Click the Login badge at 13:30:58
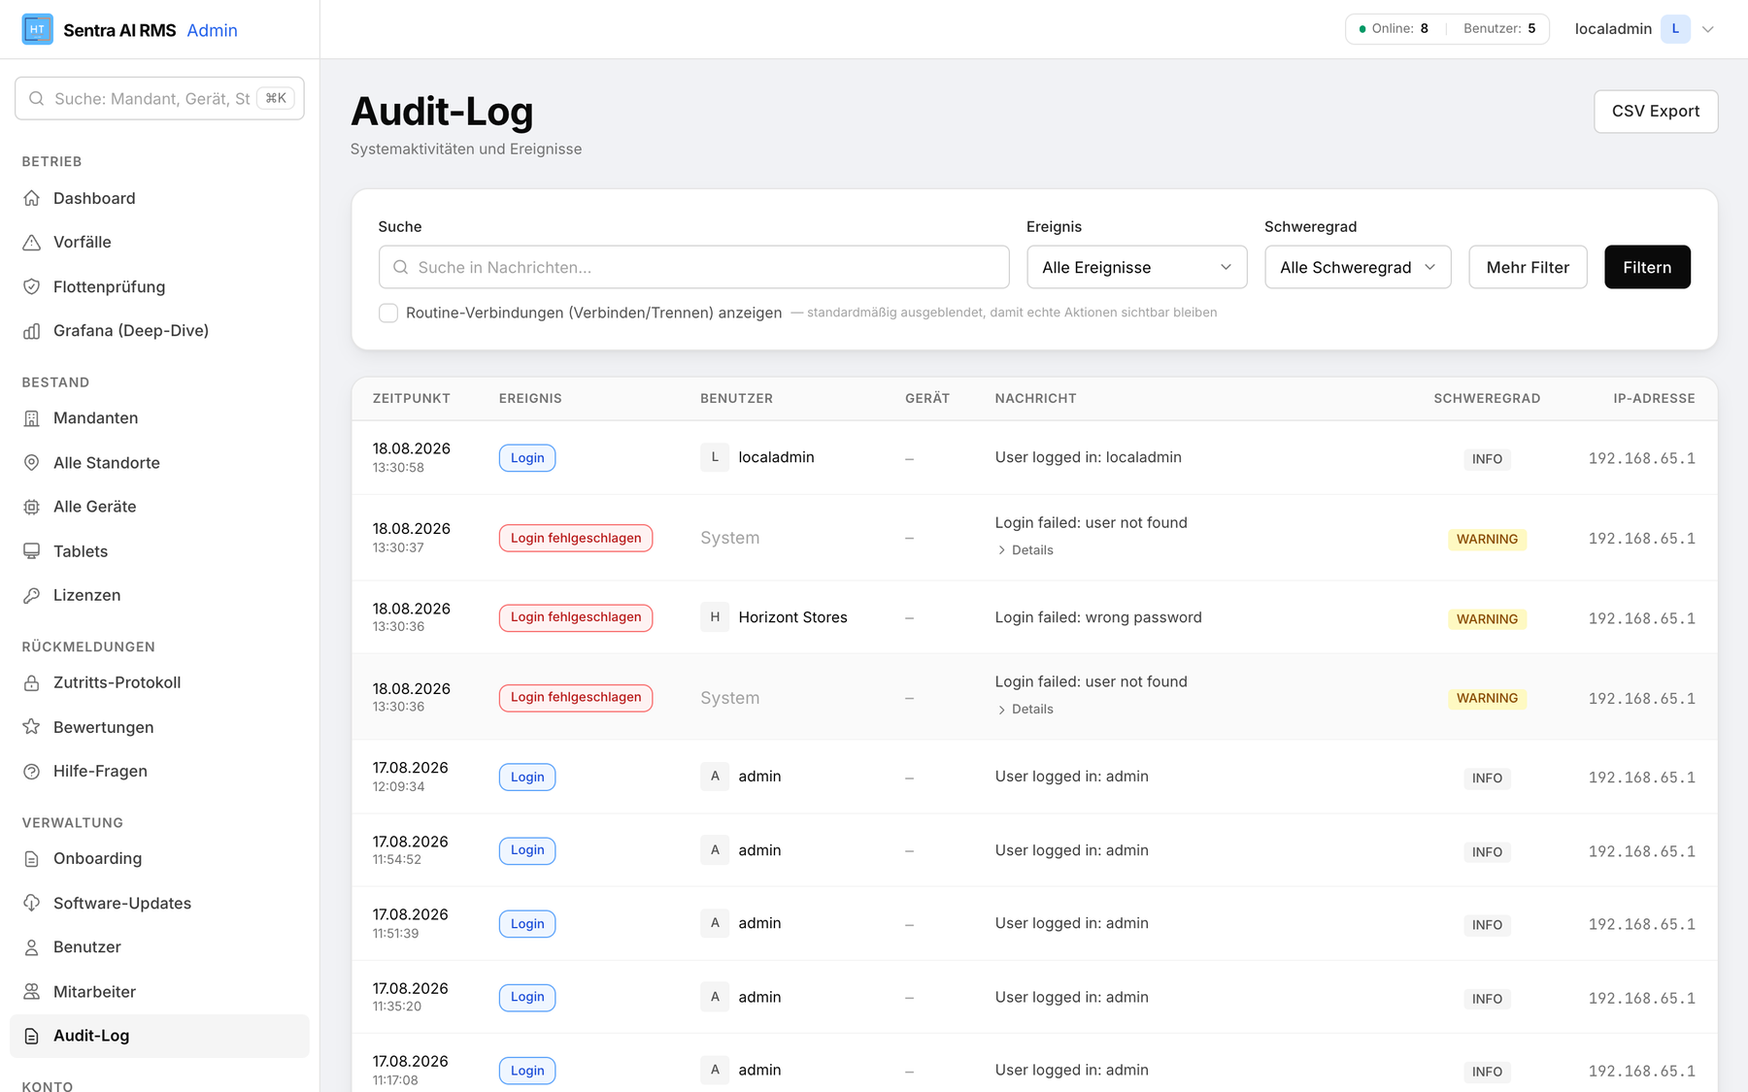1748x1092 pixels. point(527,458)
